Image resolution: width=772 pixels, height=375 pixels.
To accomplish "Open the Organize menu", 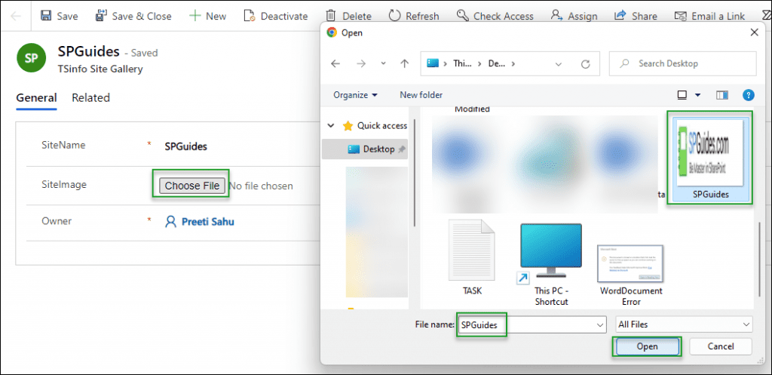I will point(356,94).
